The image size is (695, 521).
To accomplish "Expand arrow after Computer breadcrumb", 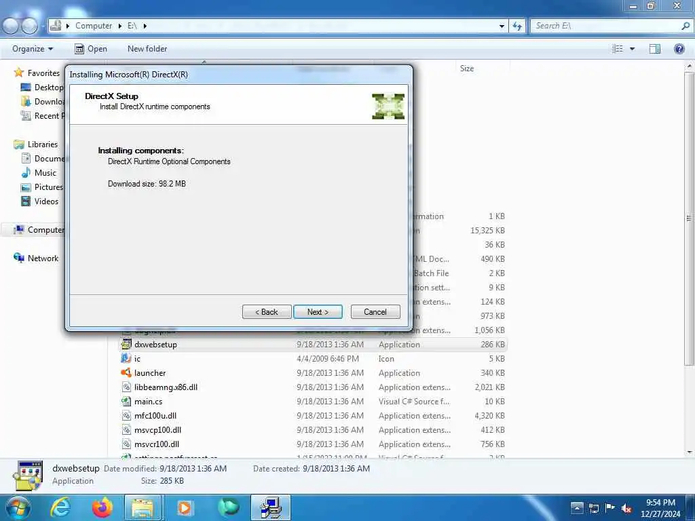I will point(119,26).
